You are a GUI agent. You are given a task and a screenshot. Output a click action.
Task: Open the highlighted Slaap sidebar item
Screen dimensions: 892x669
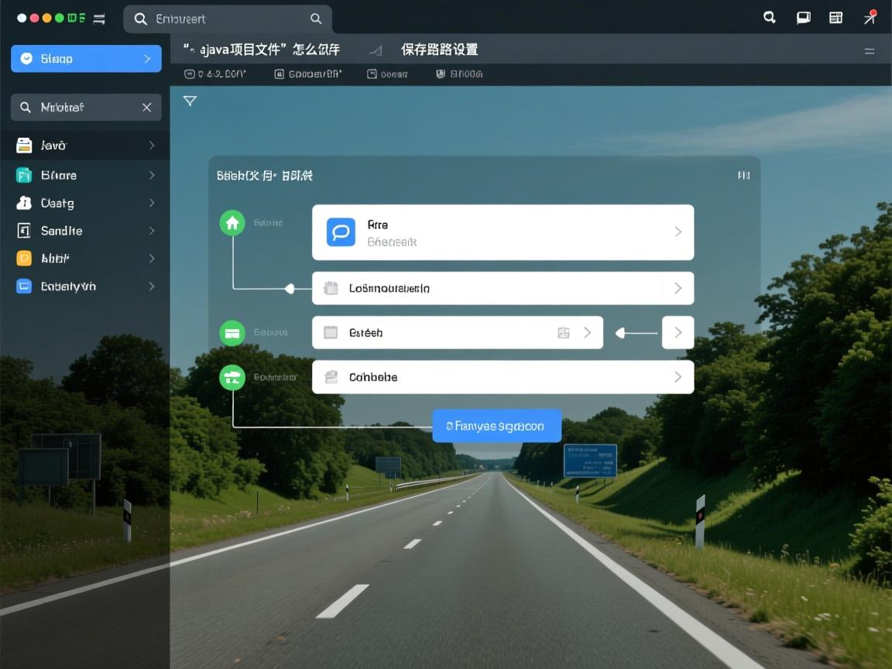(85, 58)
